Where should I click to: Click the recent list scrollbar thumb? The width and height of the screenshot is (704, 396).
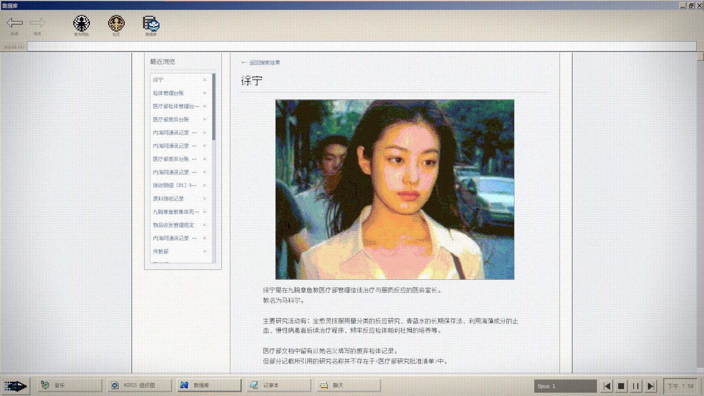coord(214,107)
